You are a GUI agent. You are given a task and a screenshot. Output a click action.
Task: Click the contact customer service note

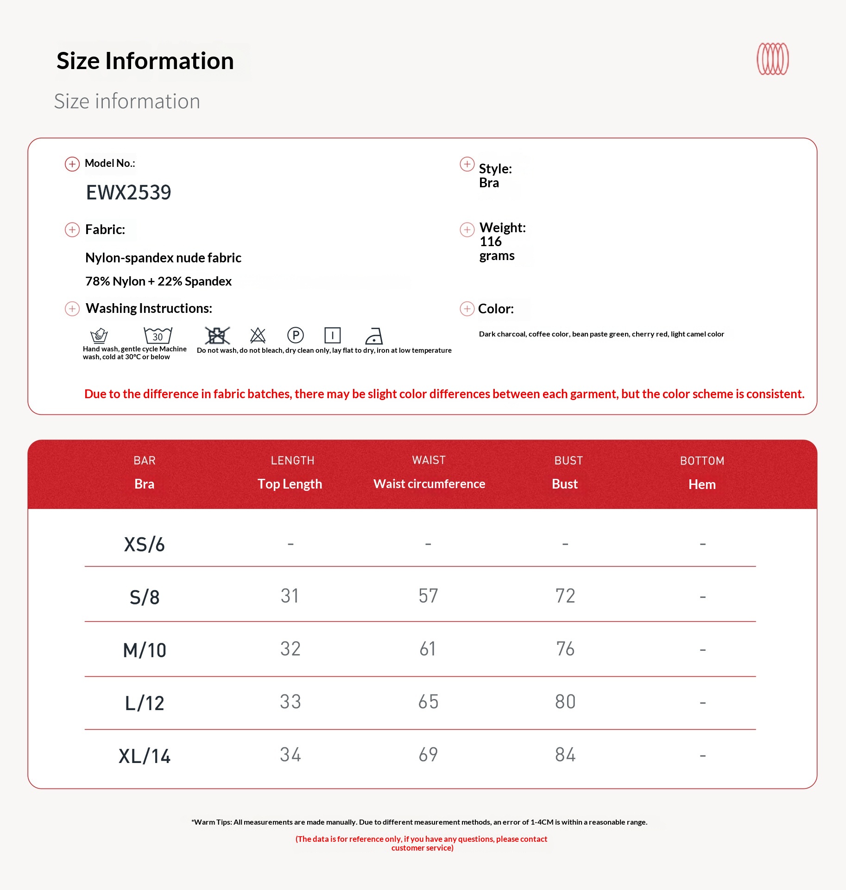422,843
